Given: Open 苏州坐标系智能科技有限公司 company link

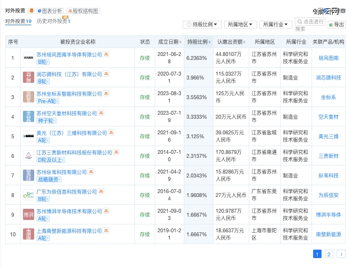Looking at the screenshot, I should pyautogui.click(x=69, y=93).
